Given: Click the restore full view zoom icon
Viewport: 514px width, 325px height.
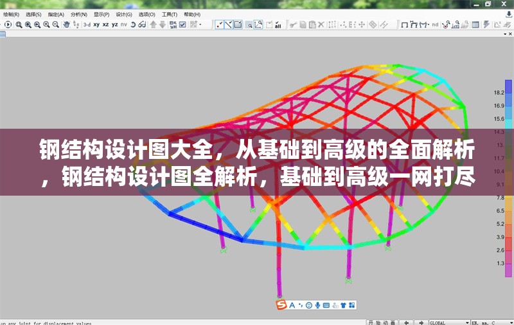Looking at the screenshot, I should [28, 24].
